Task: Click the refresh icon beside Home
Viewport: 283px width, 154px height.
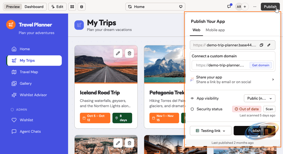Action: [130, 7]
